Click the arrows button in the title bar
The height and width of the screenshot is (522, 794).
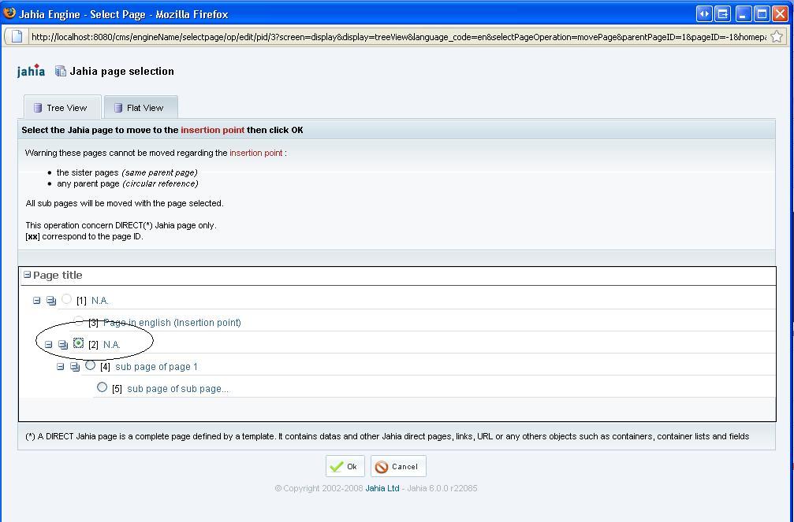pos(704,13)
